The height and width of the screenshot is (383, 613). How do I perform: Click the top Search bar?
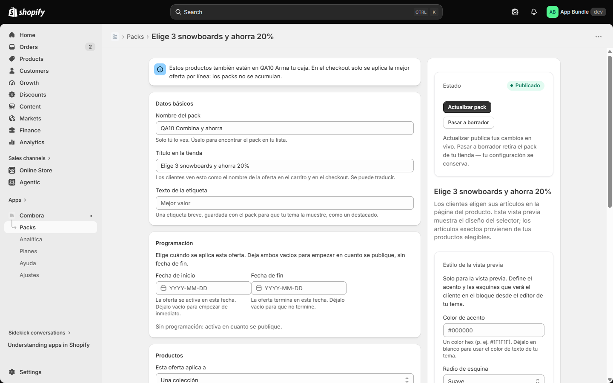[x=306, y=12]
